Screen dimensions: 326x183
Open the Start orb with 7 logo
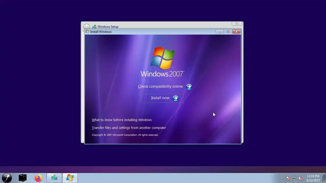click(7, 178)
